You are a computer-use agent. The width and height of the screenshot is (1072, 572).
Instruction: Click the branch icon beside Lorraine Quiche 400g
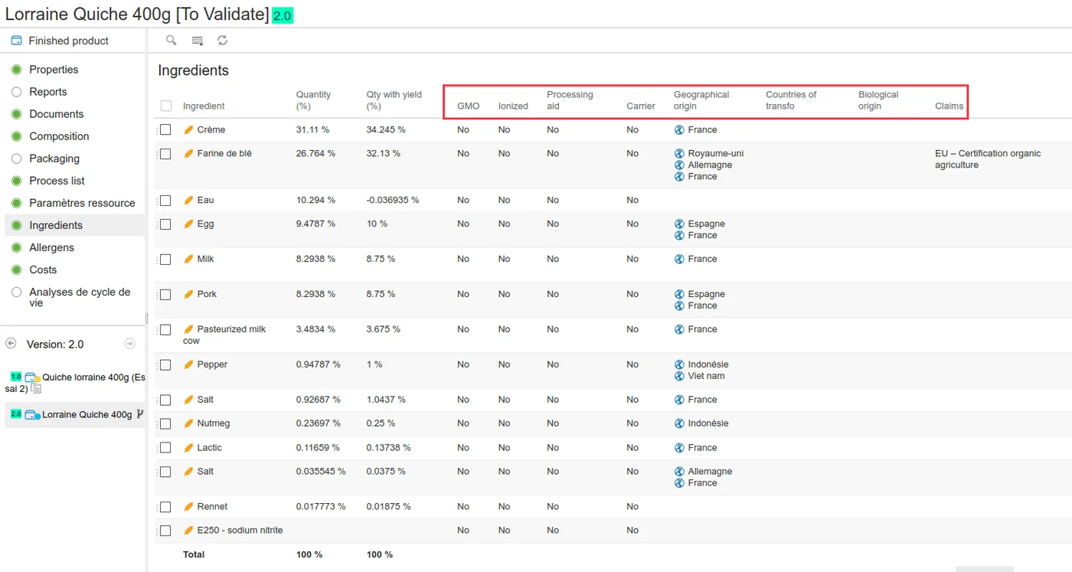[139, 414]
